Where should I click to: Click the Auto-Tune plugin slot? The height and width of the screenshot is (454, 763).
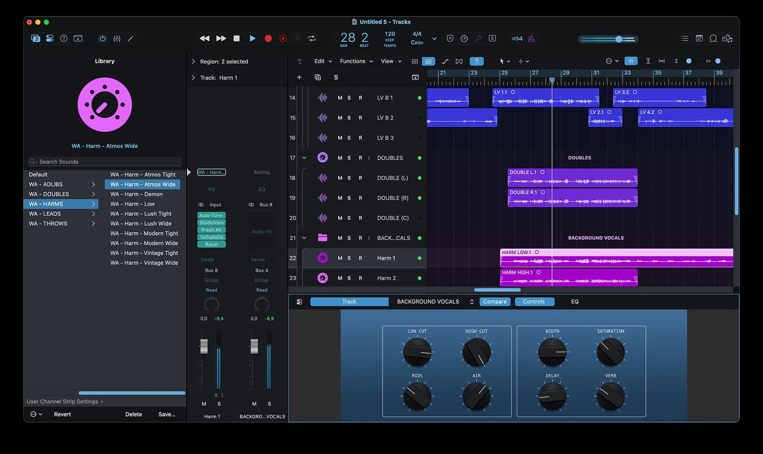[x=211, y=215]
